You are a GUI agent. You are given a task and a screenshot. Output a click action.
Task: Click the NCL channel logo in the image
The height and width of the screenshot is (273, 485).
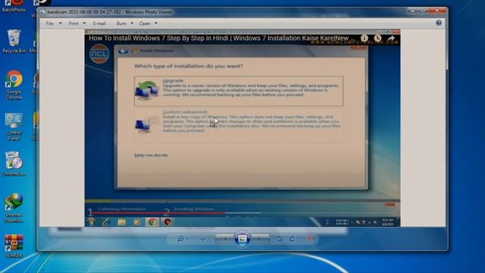(99, 54)
